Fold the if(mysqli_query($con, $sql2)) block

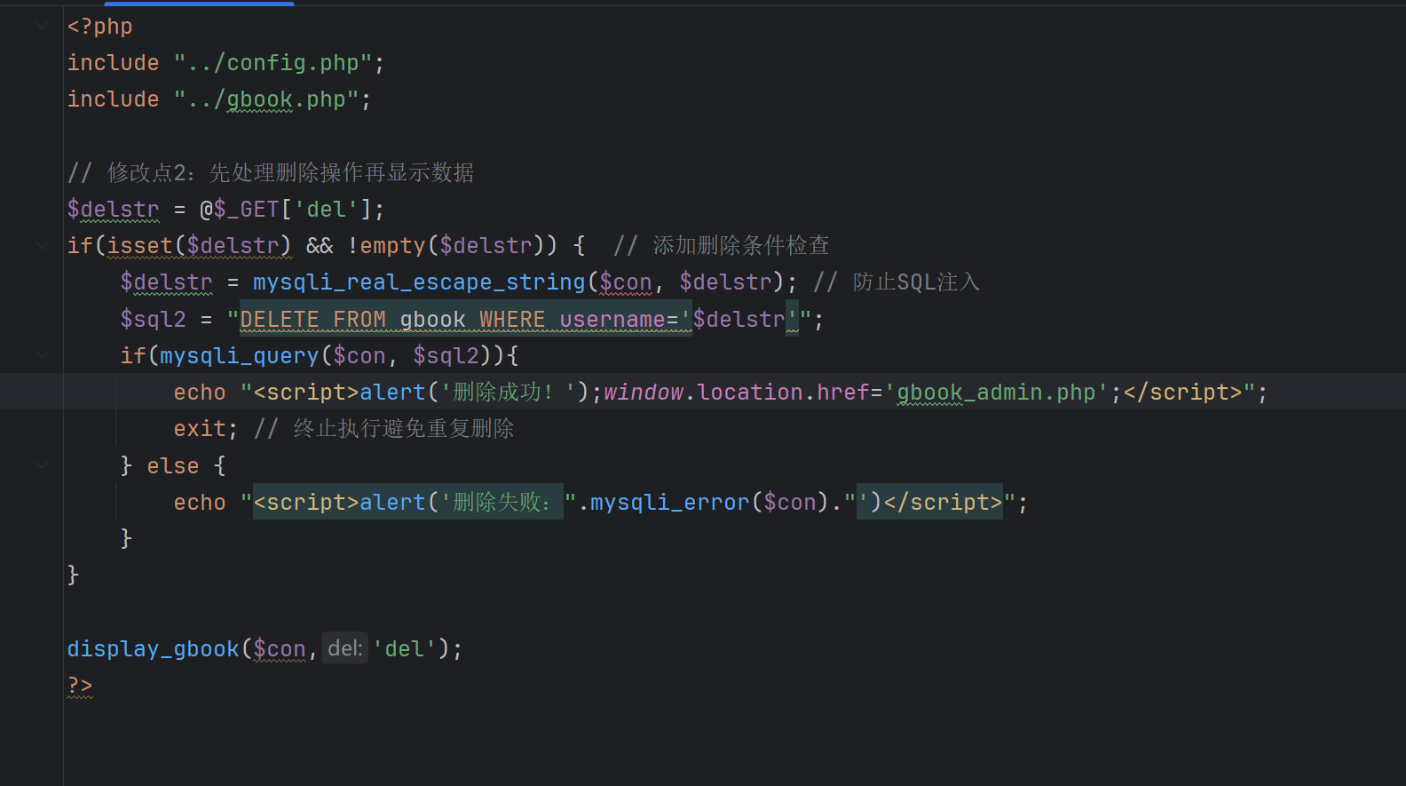[43, 355]
